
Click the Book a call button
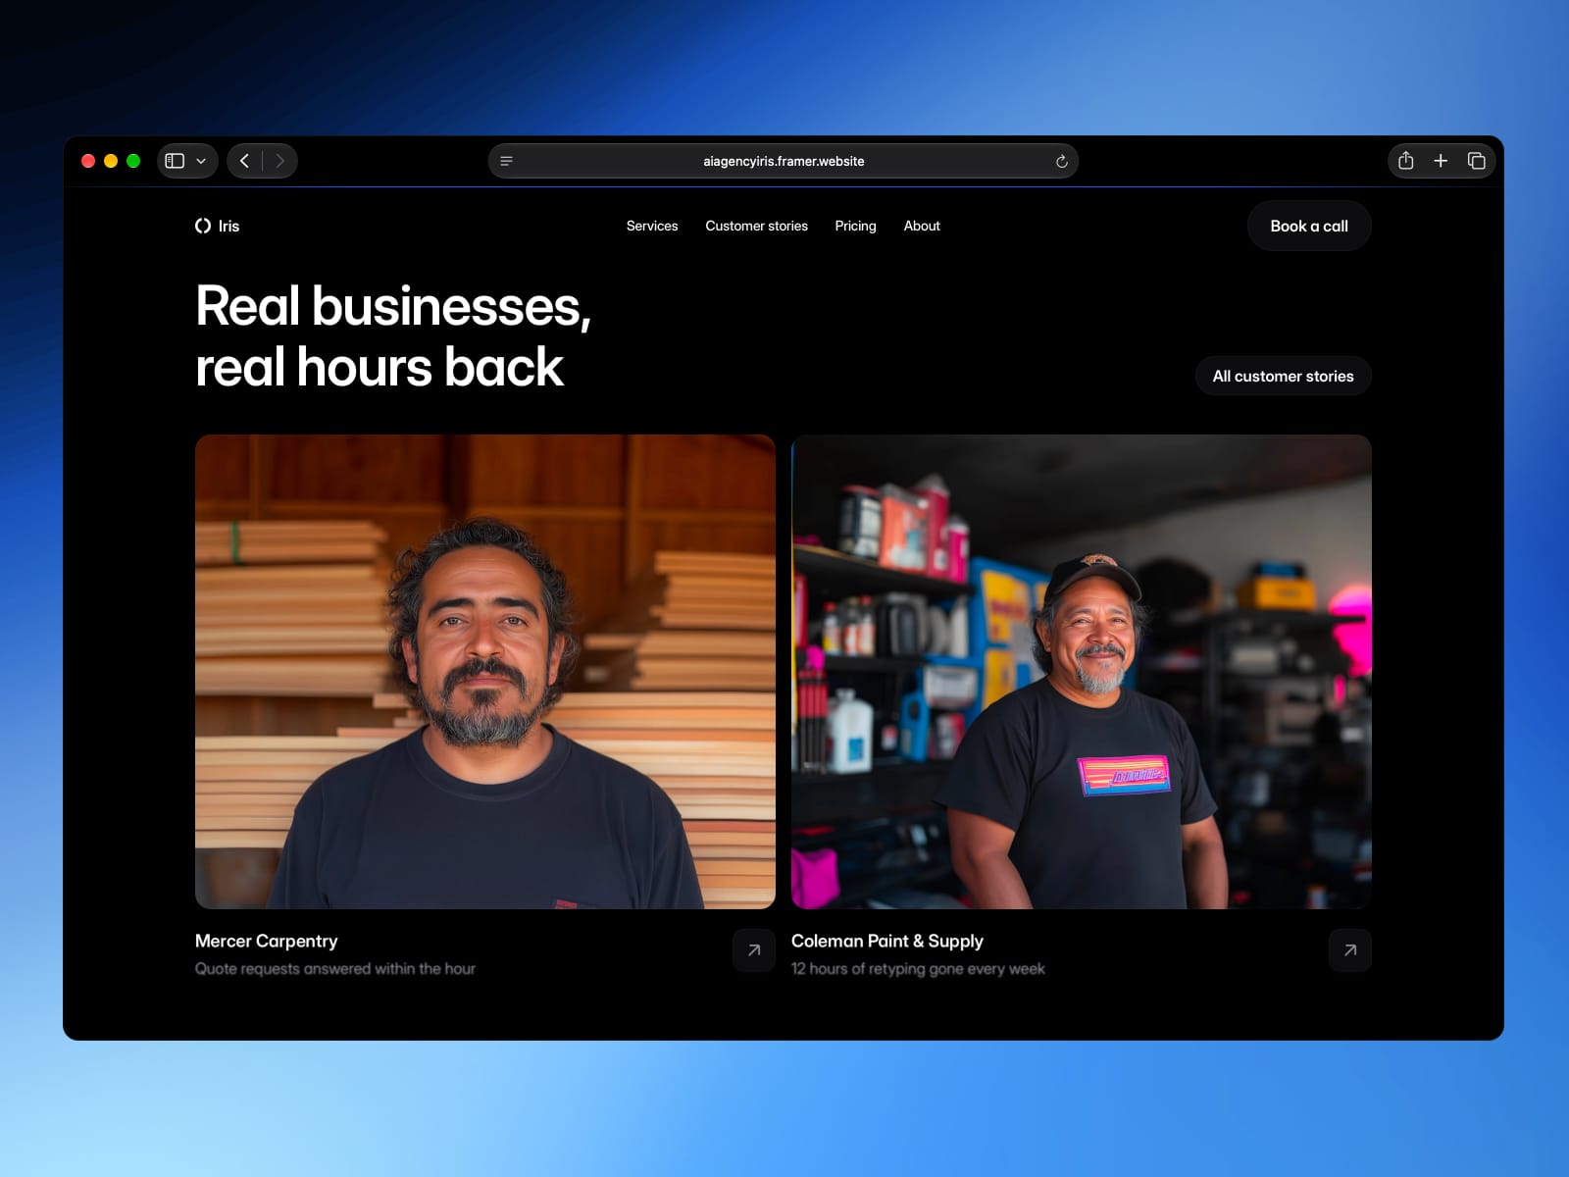(1309, 226)
